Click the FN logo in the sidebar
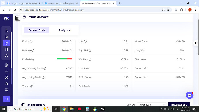199x112 pixels. coord(6,18)
